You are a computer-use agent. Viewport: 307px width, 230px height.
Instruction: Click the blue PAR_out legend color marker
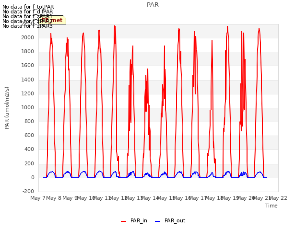coord(158,221)
